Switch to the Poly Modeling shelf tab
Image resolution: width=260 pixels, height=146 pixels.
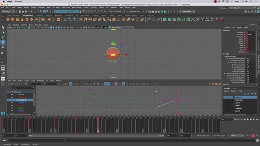pyautogui.click(x=28, y=15)
